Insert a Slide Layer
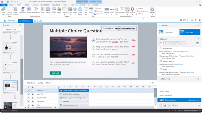202x113 pixels. click(3, 11)
